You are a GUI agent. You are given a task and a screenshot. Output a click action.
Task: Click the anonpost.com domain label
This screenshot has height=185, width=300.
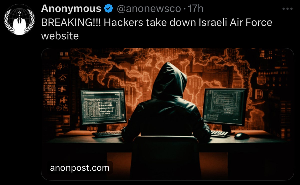pyautogui.click(x=80, y=168)
